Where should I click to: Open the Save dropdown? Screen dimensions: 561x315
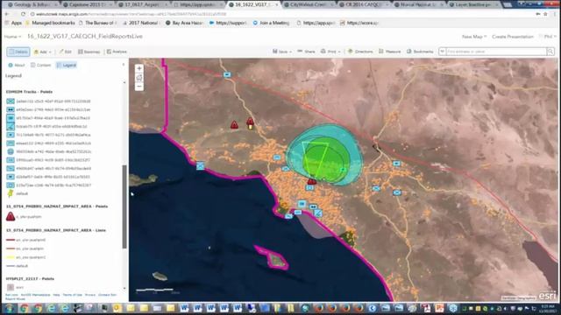[282, 52]
